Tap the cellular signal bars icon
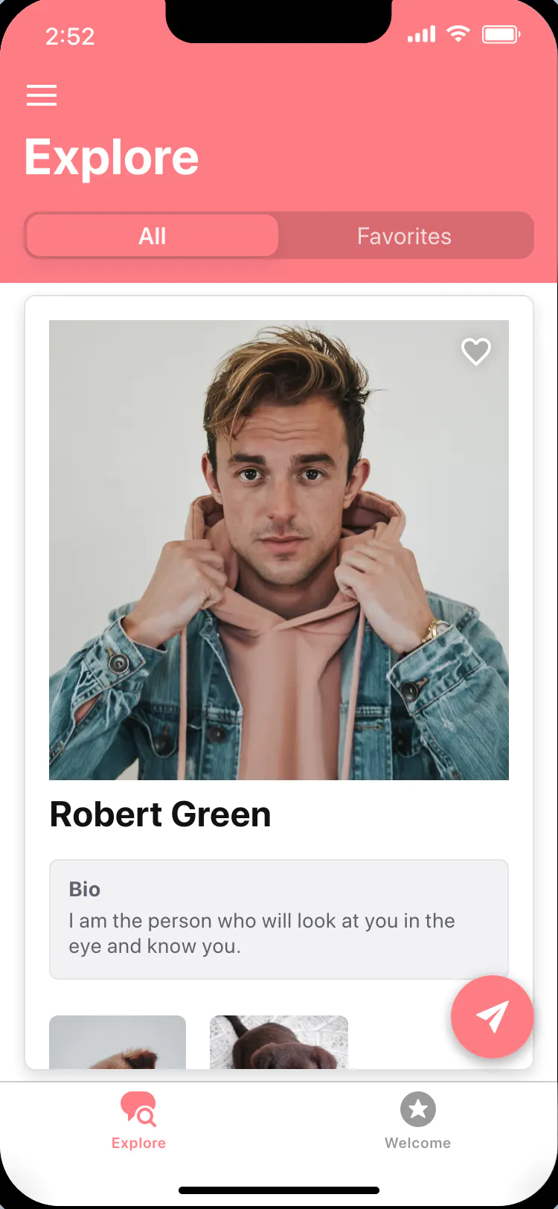 [421, 34]
